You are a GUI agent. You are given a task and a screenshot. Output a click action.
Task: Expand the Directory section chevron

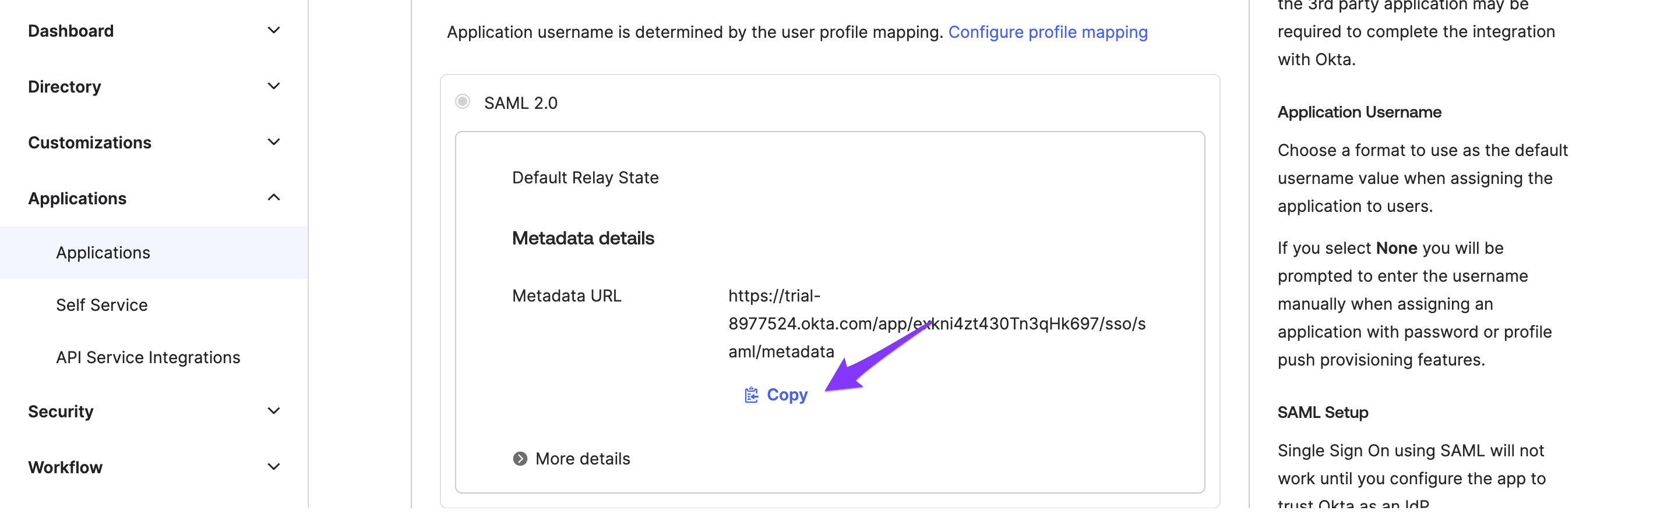(274, 87)
